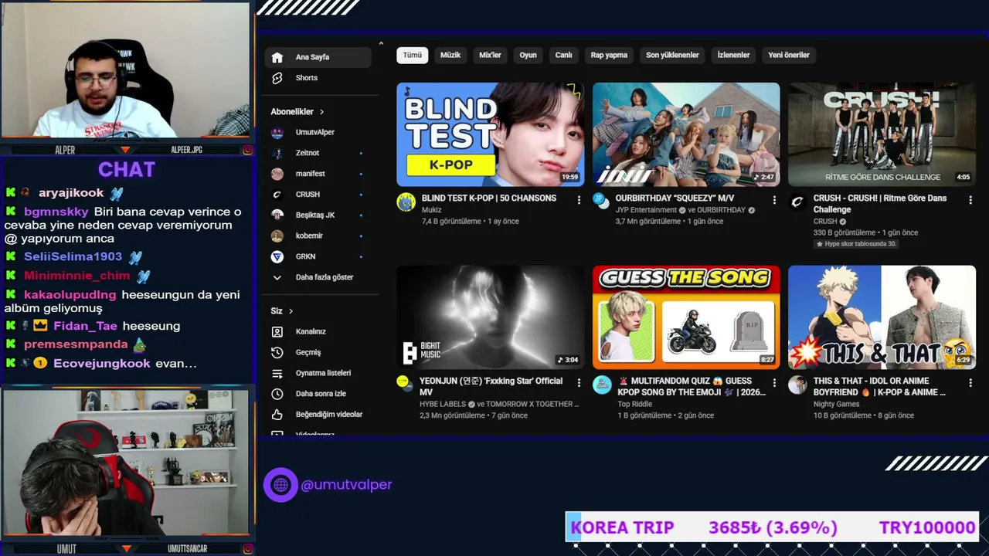Image resolution: width=989 pixels, height=556 pixels.
Task: Play the GUESS THE SONG thumbnail
Action: click(686, 317)
